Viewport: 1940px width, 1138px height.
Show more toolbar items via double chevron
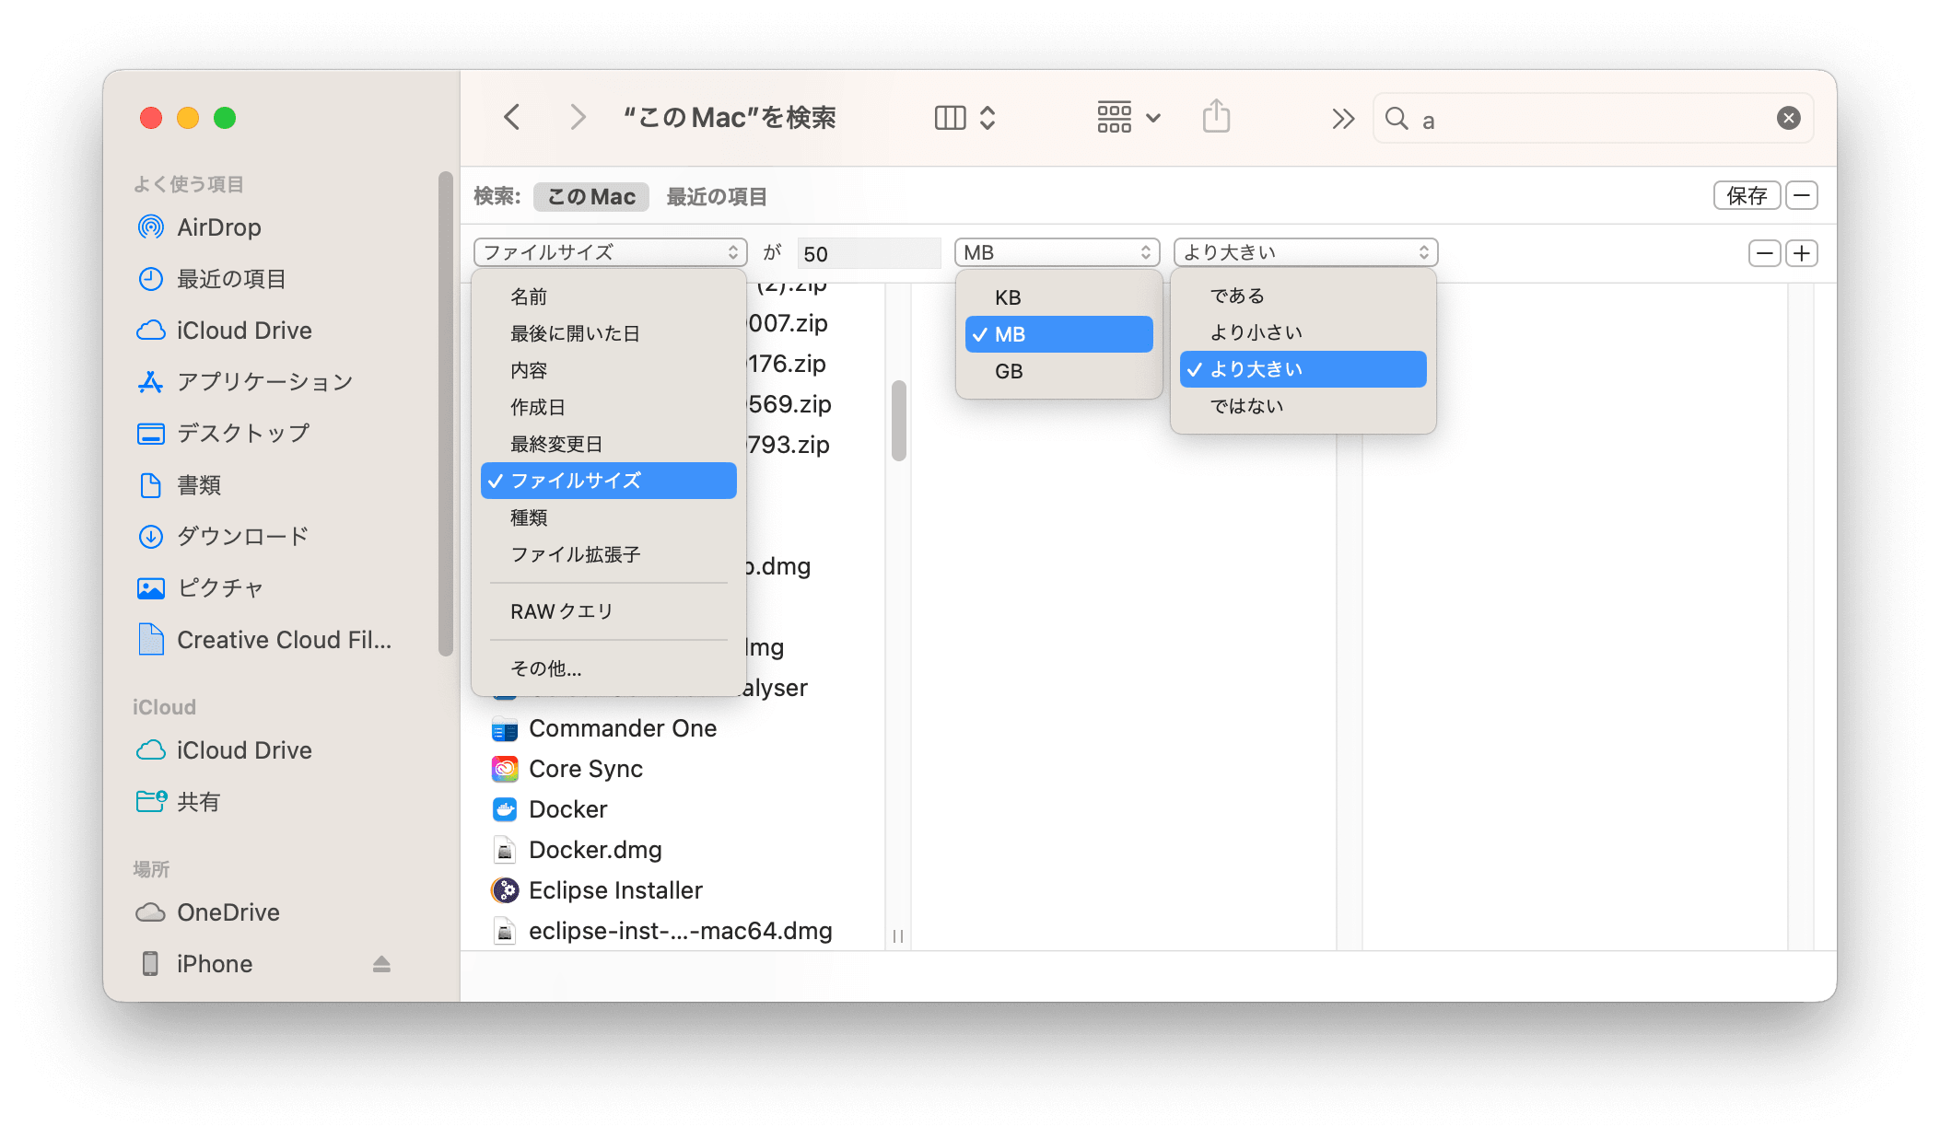click(1343, 119)
